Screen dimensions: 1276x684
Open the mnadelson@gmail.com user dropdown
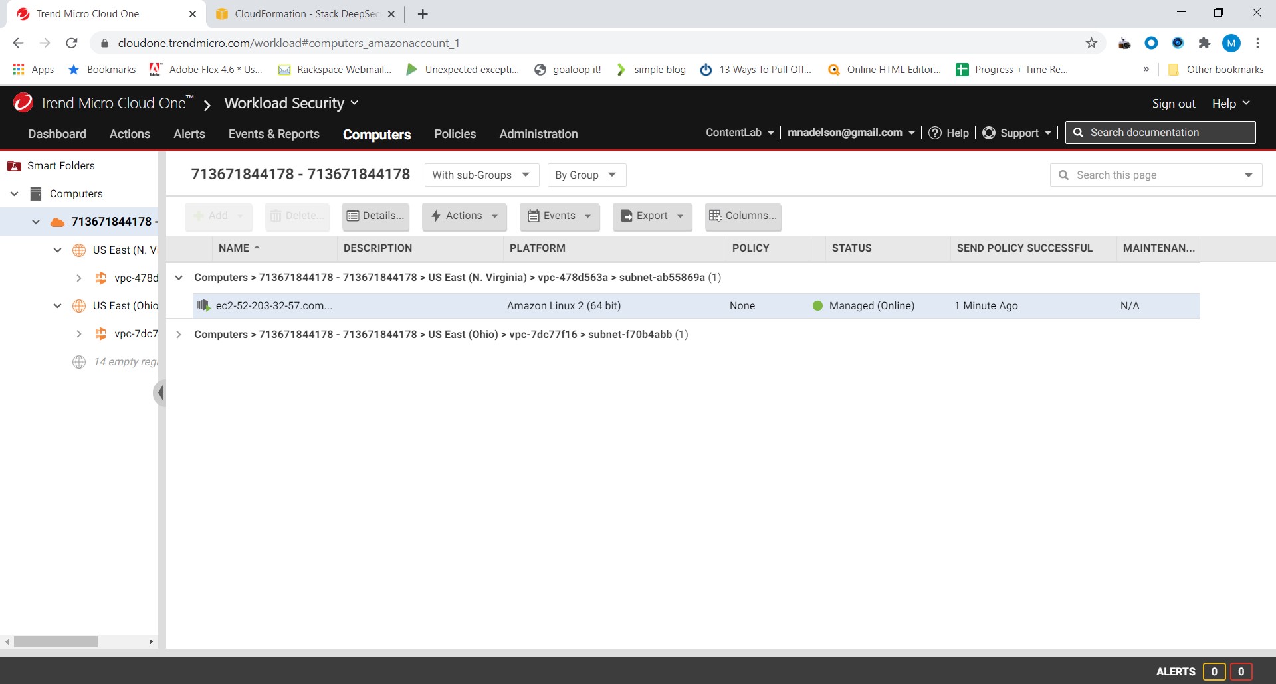click(851, 133)
